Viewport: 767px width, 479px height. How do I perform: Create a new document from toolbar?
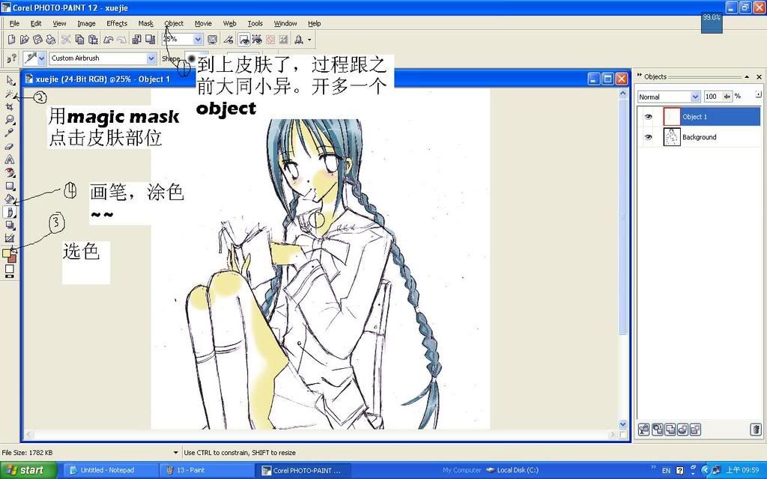point(11,39)
